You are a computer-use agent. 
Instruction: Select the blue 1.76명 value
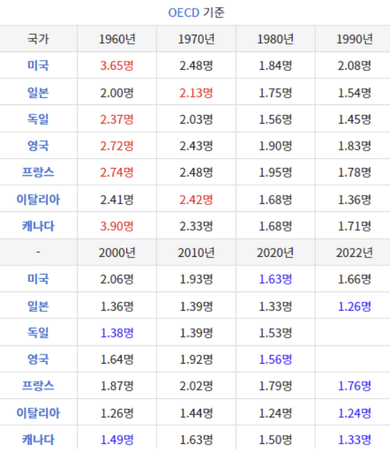(x=355, y=386)
